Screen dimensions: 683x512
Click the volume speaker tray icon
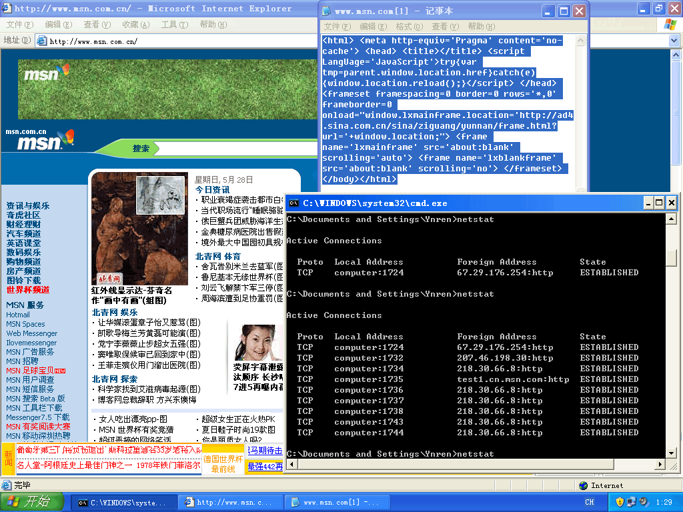pyautogui.click(x=644, y=502)
